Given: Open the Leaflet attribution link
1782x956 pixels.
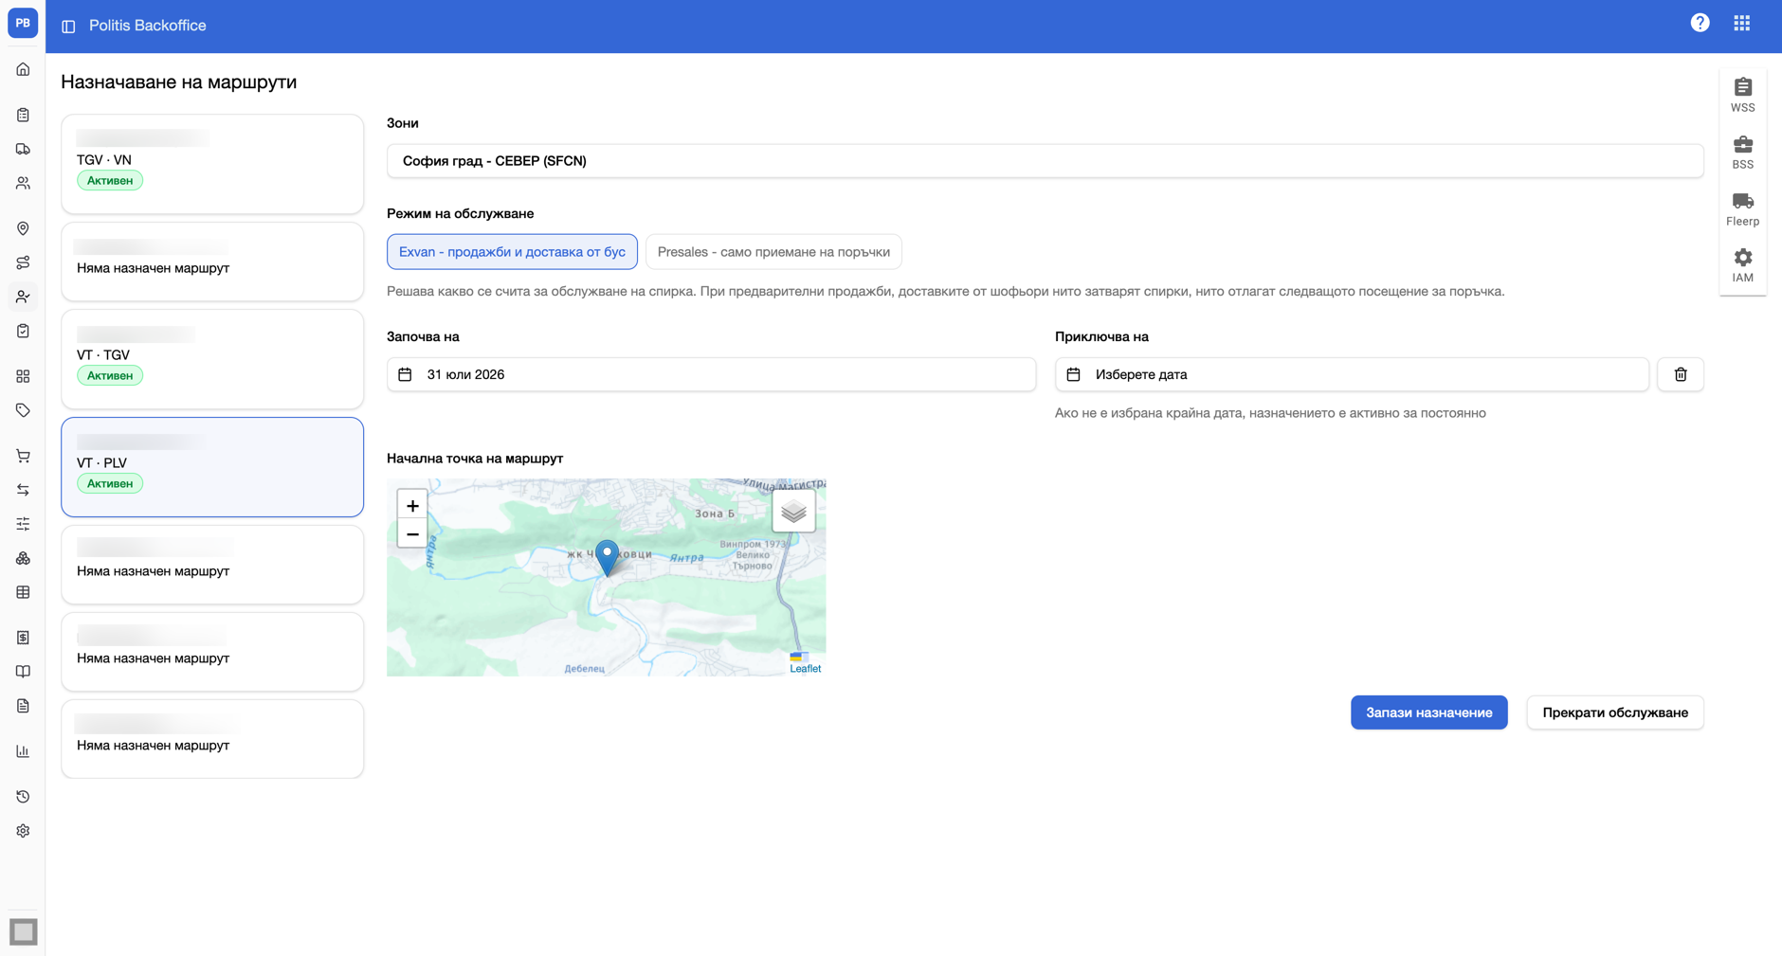Looking at the screenshot, I should [x=805, y=668].
